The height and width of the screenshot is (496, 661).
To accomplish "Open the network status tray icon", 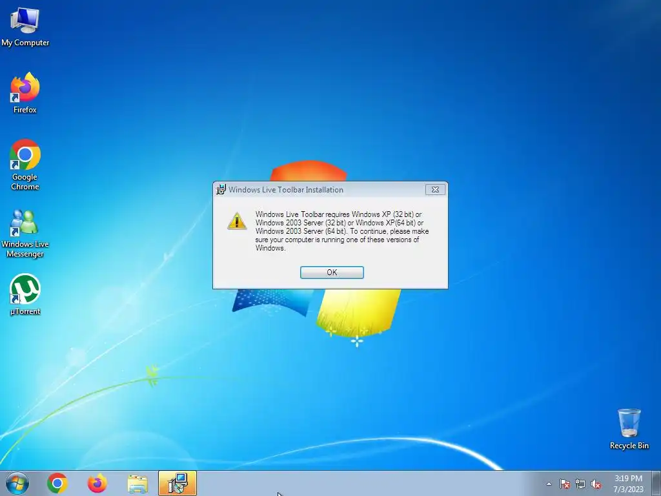I will [580, 484].
